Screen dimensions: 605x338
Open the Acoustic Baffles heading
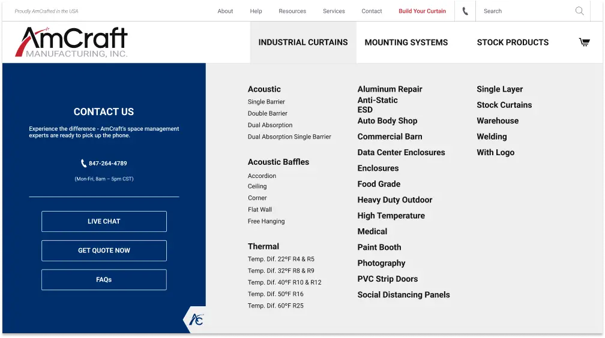278,162
